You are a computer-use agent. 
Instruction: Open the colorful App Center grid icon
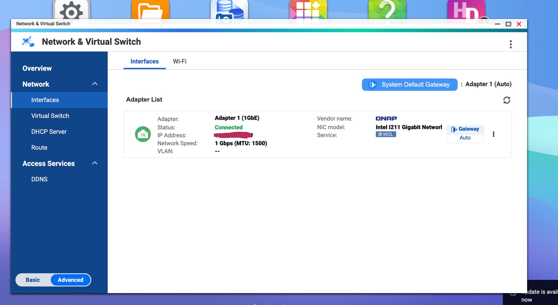308,10
